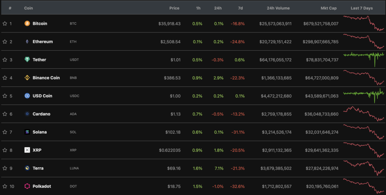This screenshot has height=195, width=386.
Task: Sort table by Price column header
Action: (x=174, y=8)
